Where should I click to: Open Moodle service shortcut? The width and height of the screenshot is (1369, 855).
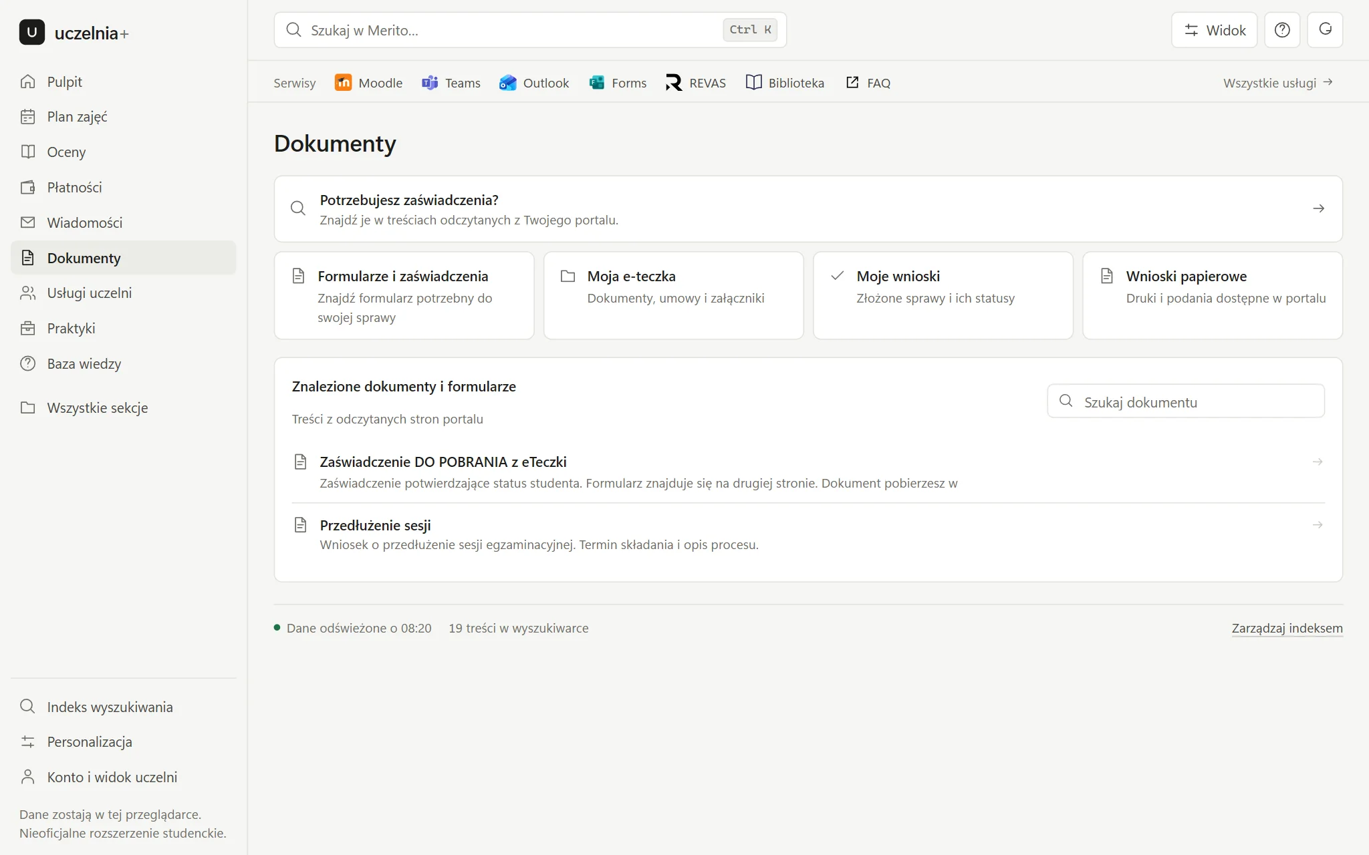pyautogui.click(x=368, y=83)
